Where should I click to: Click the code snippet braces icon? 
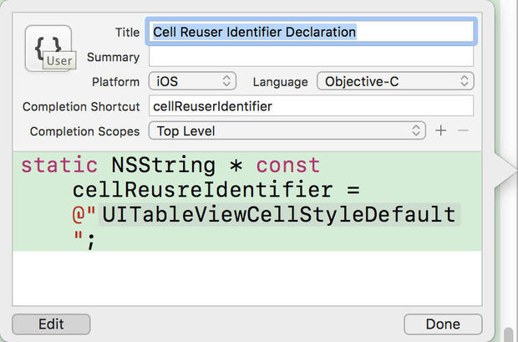pyautogui.click(x=48, y=49)
